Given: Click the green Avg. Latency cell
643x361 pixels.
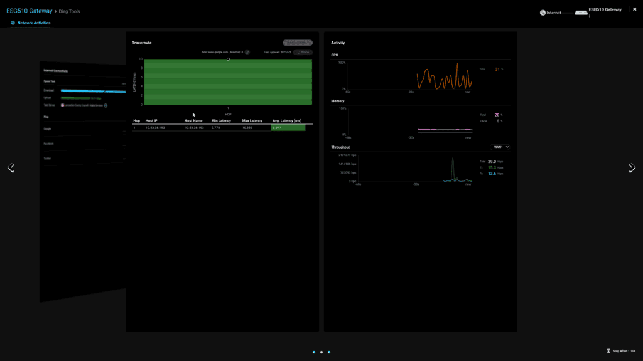Looking at the screenshot, I should click(x=288, y=128).
